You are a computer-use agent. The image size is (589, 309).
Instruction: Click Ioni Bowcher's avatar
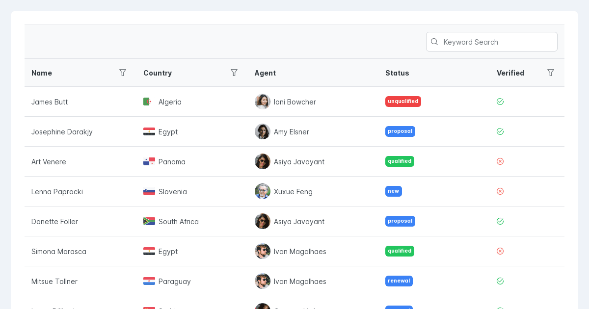click(x=263, y=102)
